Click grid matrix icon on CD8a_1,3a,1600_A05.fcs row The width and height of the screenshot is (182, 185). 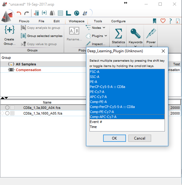click(x=12, y=113)
